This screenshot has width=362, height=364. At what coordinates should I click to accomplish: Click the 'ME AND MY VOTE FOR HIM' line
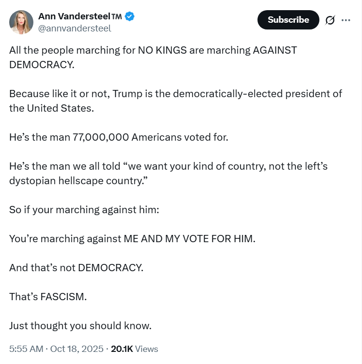coord(132,238)
